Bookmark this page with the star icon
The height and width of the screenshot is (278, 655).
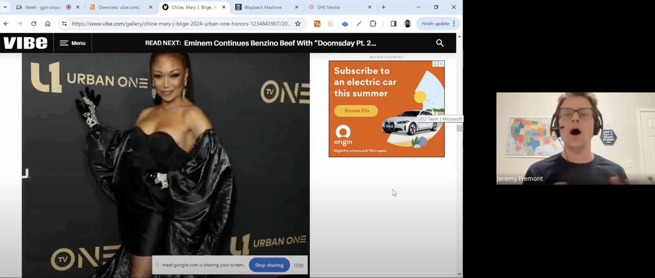point(298,24)
